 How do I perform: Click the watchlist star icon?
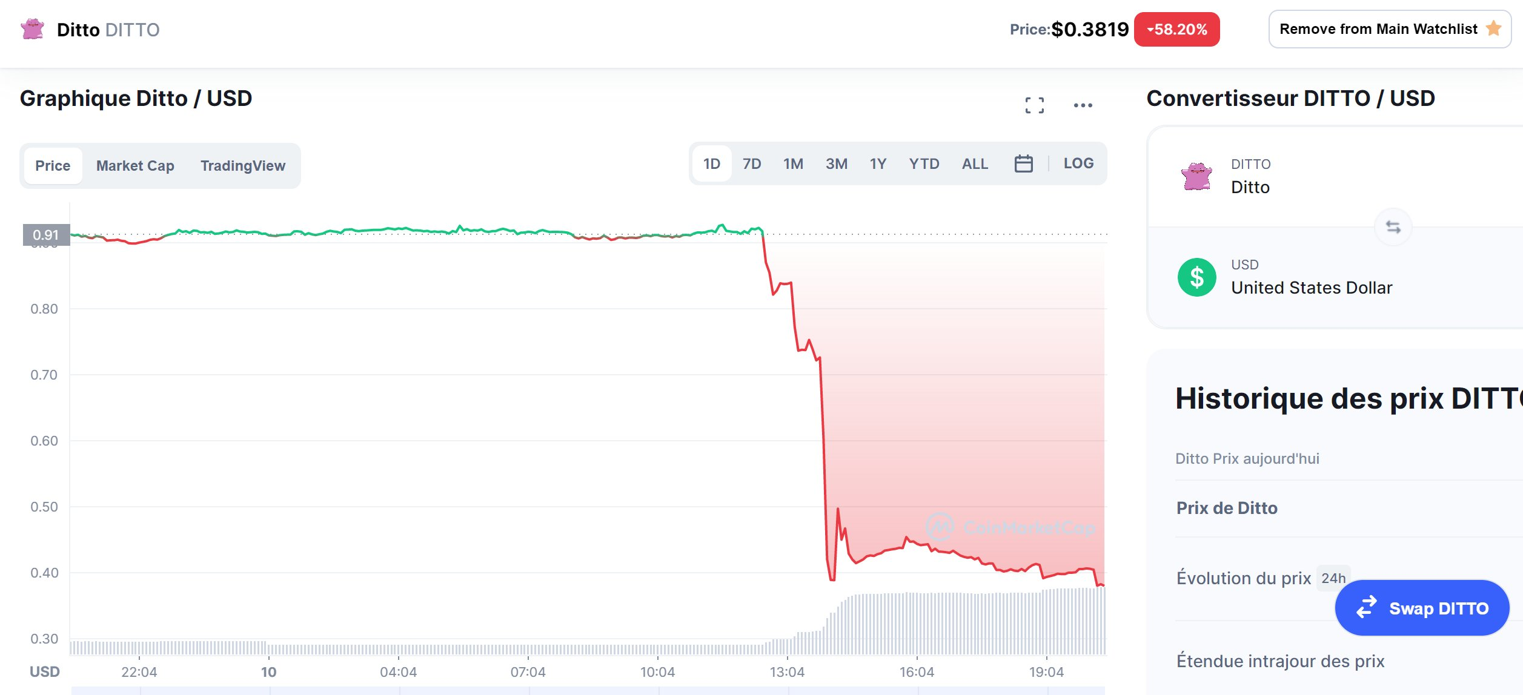1493,28
